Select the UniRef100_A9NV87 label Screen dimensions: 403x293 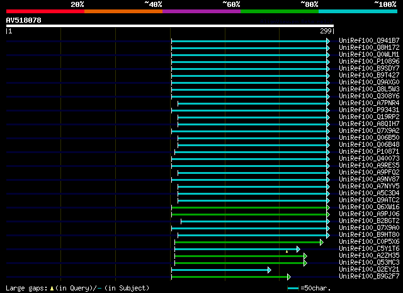[369, 180]
